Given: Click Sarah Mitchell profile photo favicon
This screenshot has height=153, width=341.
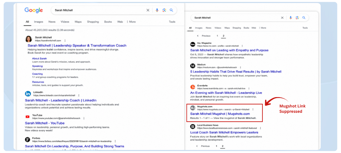Looking at the screenshot, I should pyautogui.click(x=29, y=39).
